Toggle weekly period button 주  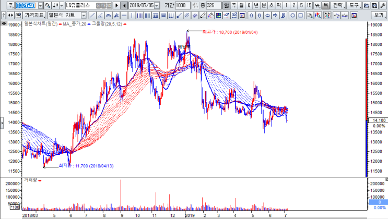click(234, 5)
